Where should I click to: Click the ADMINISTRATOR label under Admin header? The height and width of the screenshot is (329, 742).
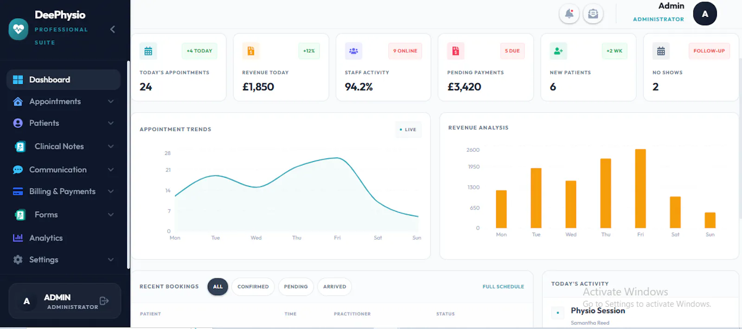[659, 19]
